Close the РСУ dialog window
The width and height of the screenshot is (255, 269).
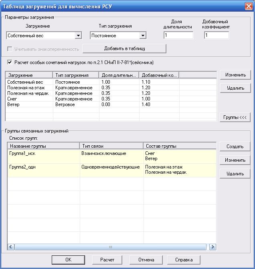click(249, 6)
